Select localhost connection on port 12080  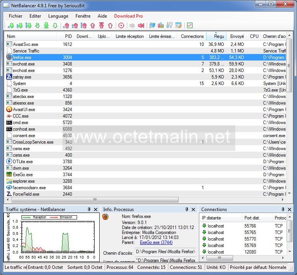243,252
